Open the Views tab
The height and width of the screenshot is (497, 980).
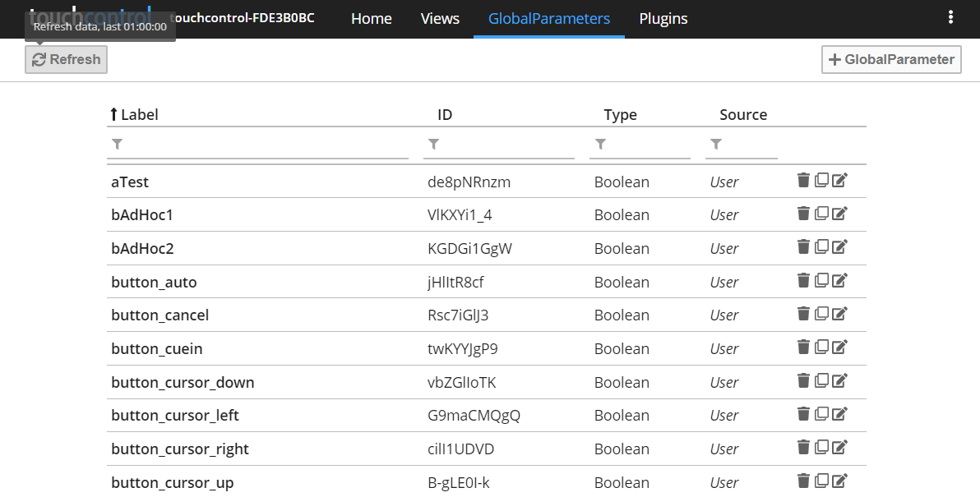440,18
